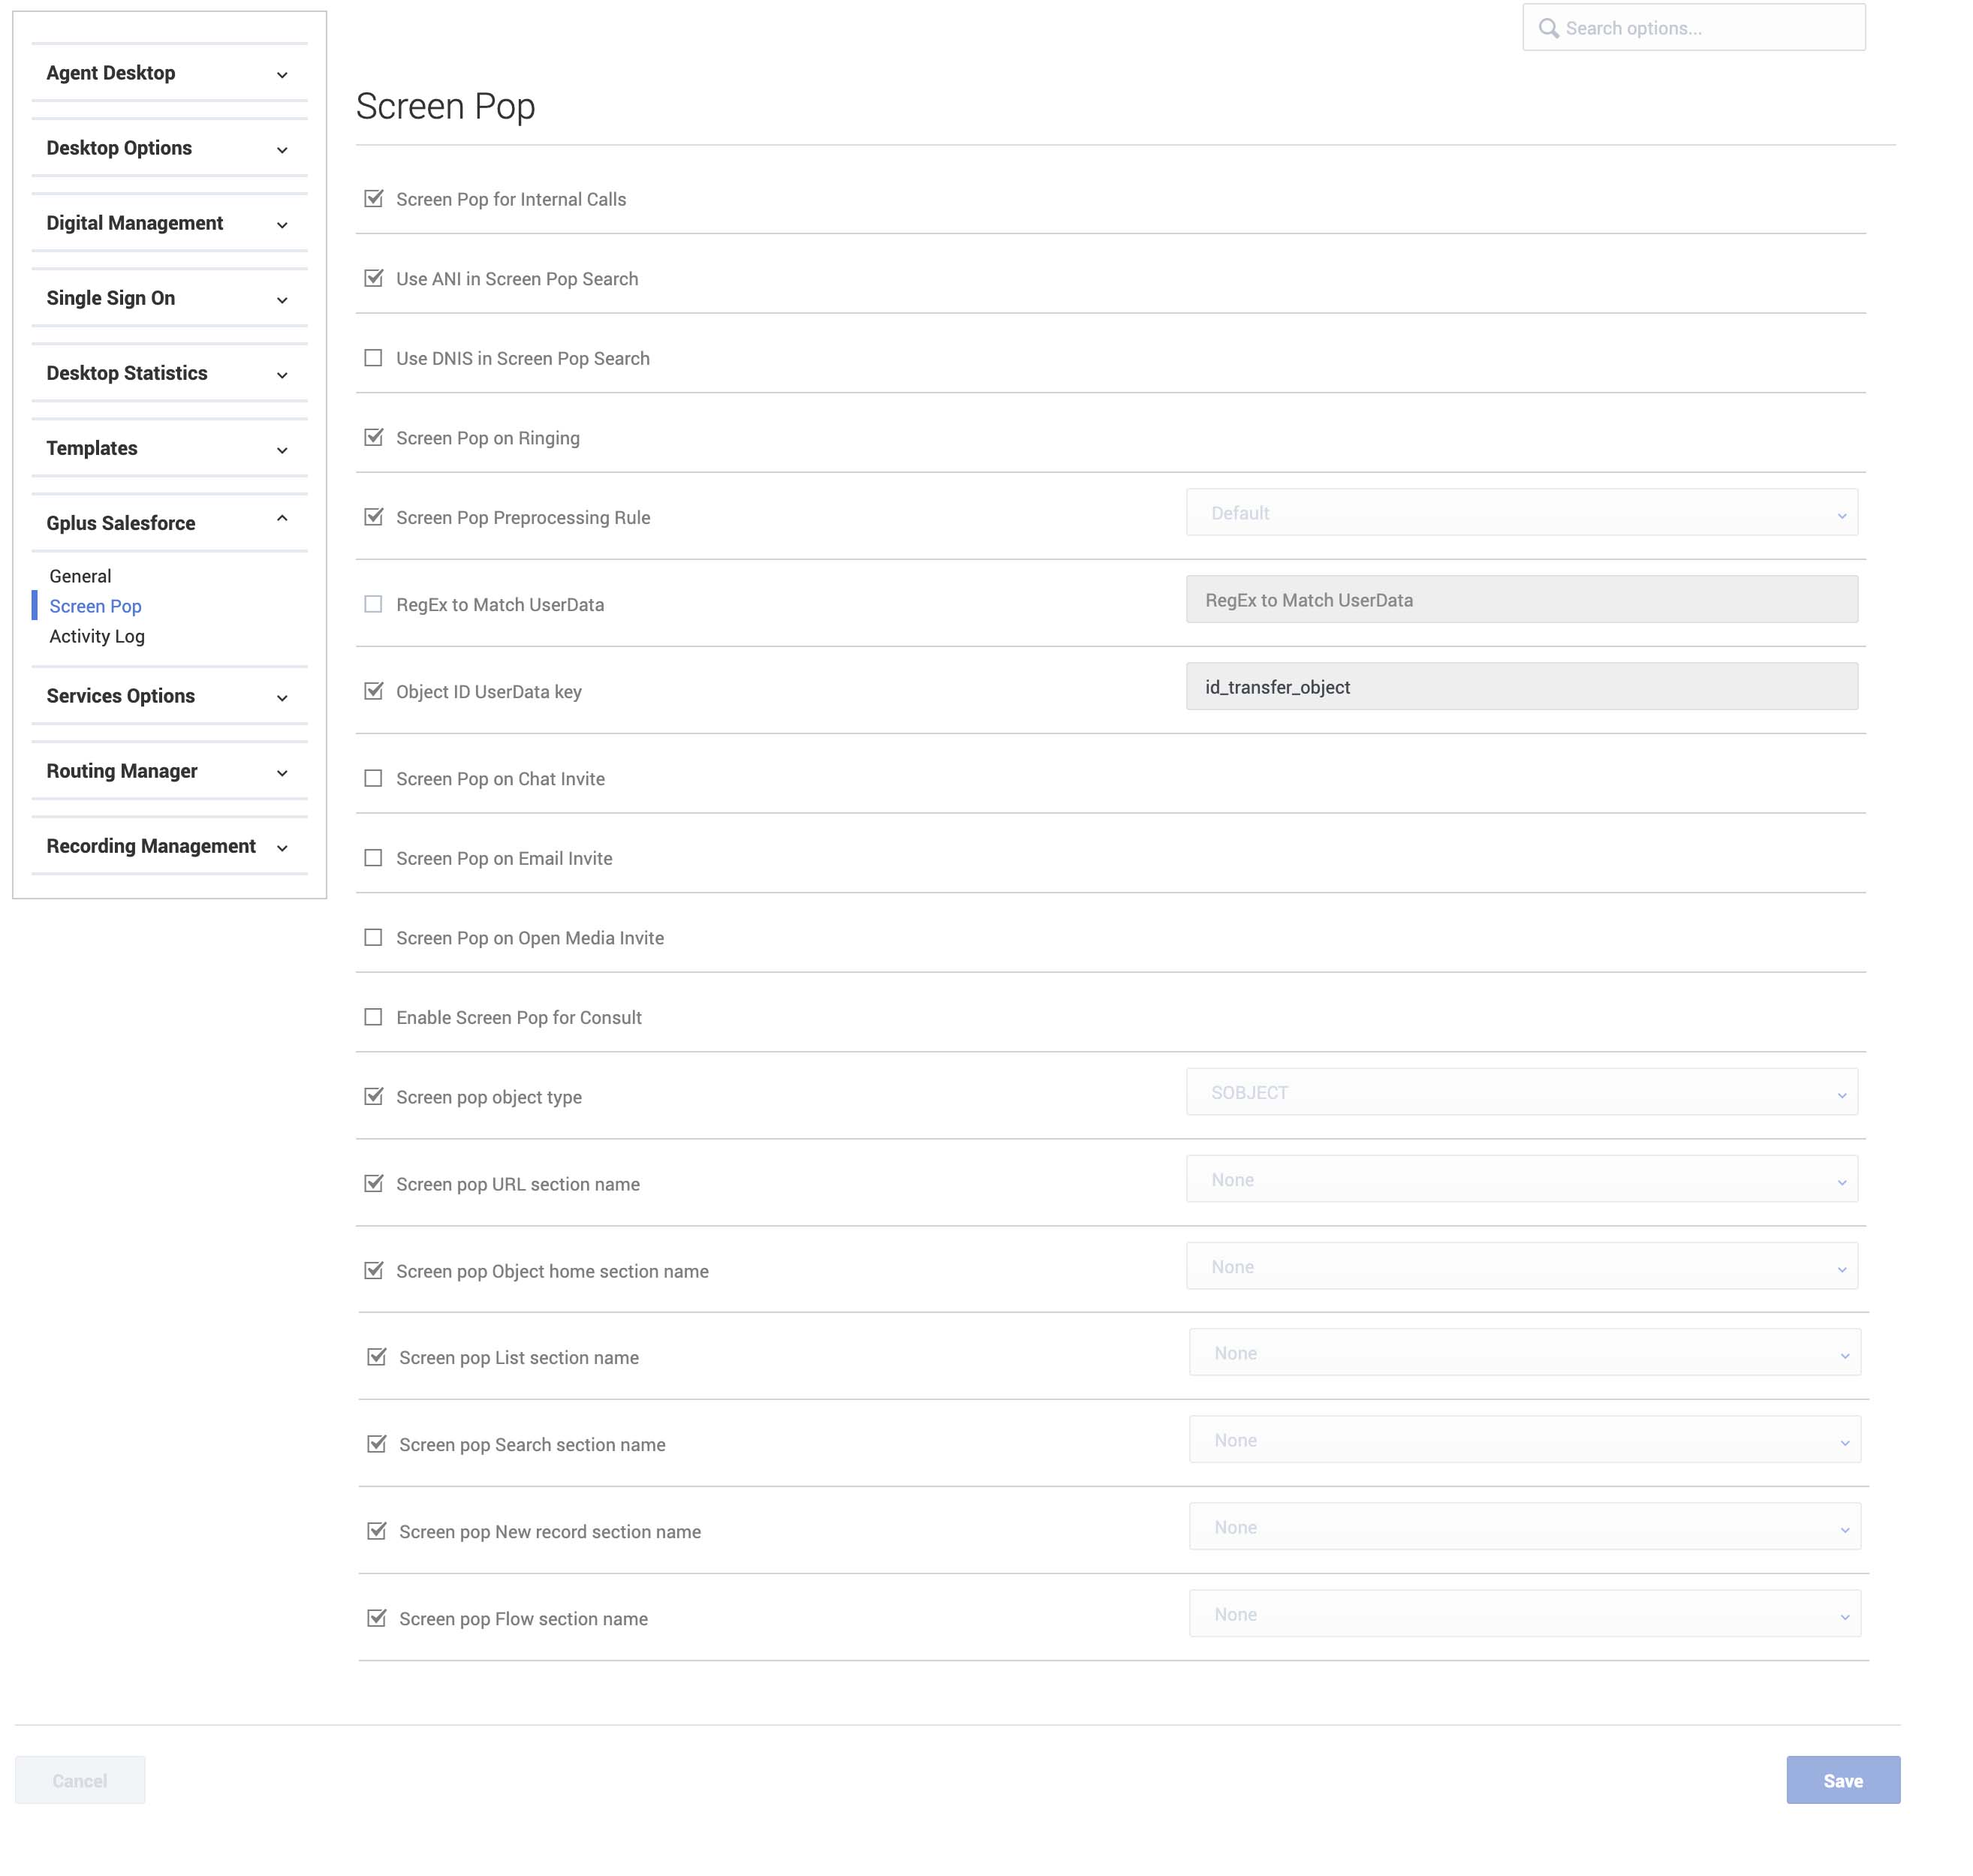
Task: Open the Activity Log page
Action: [97, 636]
